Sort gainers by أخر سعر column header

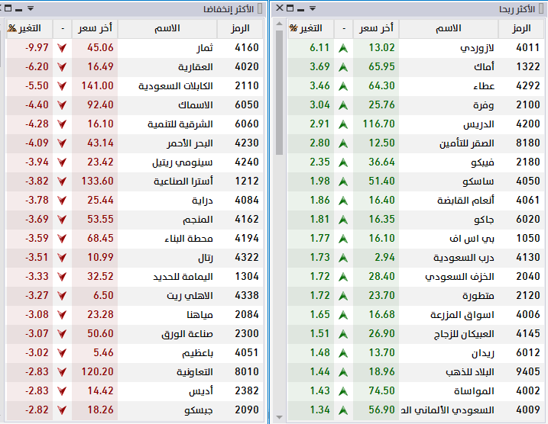tap(376, 28)
